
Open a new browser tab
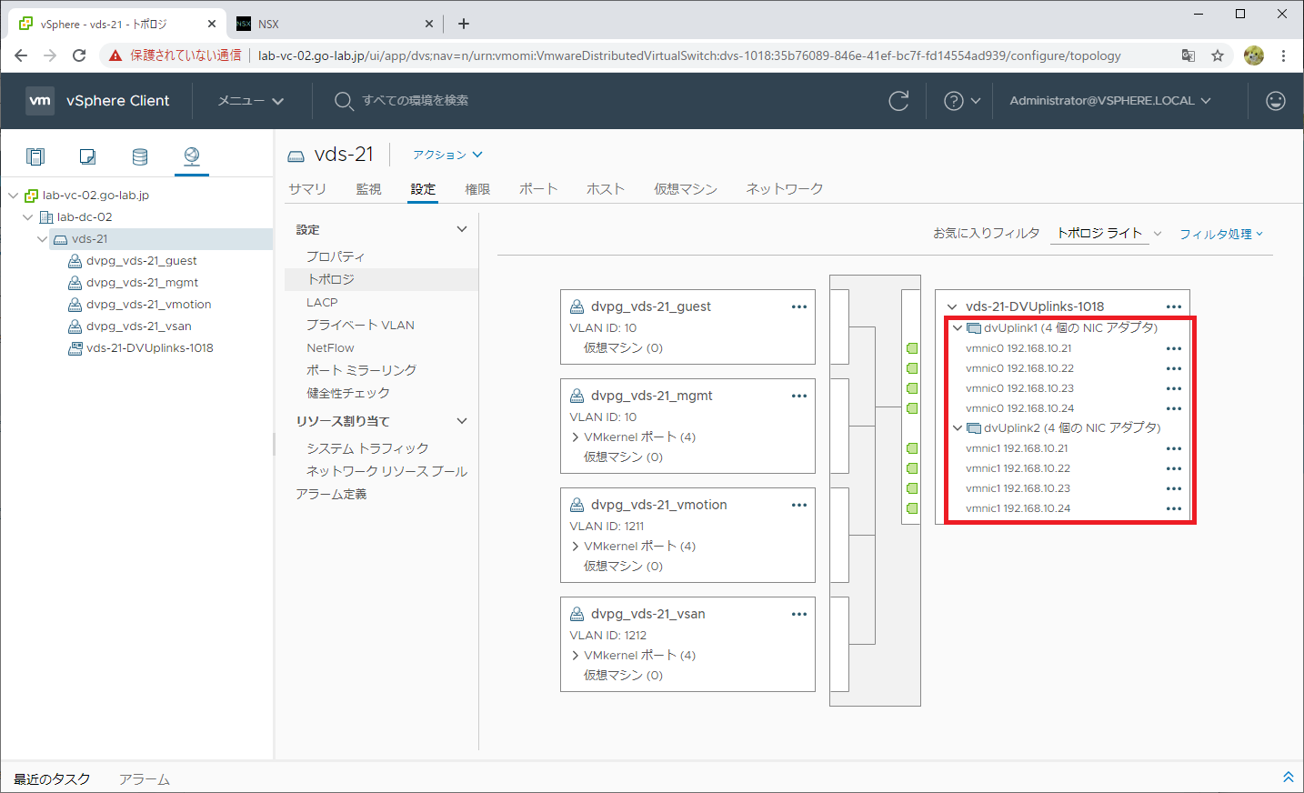[464, 24]
